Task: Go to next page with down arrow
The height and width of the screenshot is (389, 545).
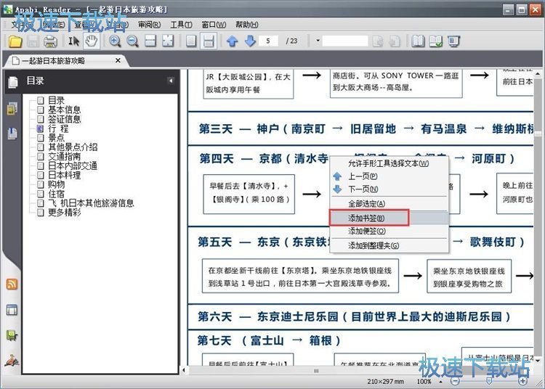Action: click(250, 41)
